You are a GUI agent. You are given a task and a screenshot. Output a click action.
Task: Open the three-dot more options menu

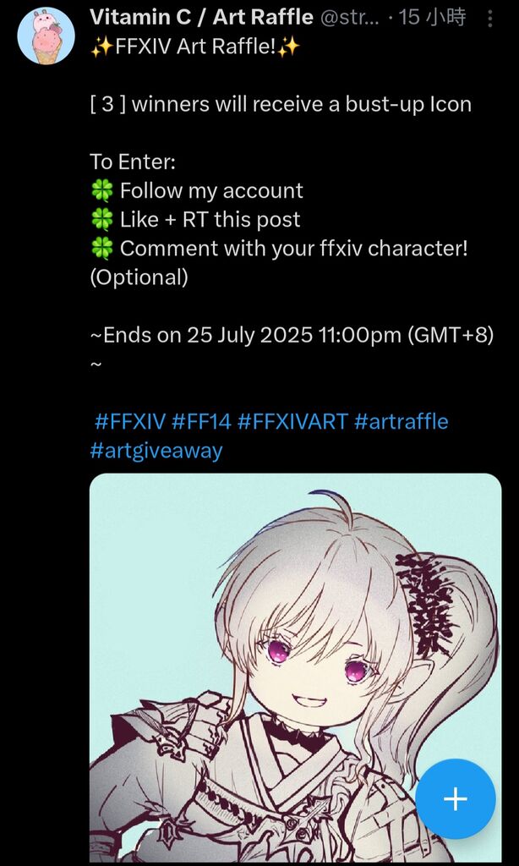tap(489, 19)
